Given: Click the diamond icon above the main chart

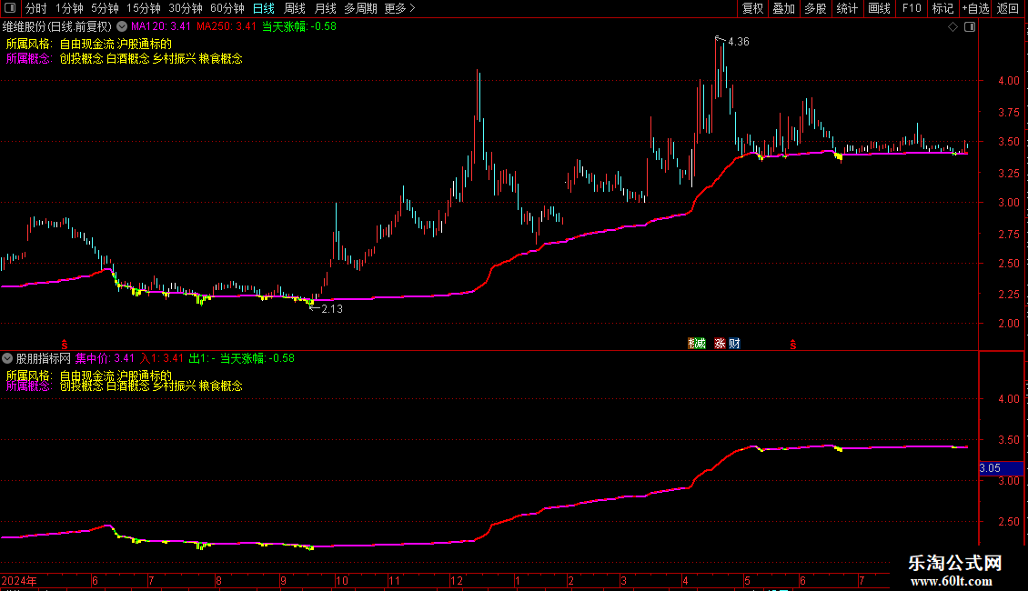Looking at the screenshot, I should click(x=952, y=27).
